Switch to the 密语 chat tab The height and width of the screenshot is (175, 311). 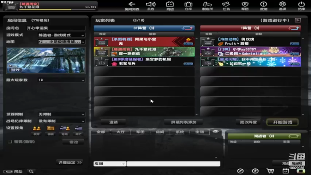(199, 132)
